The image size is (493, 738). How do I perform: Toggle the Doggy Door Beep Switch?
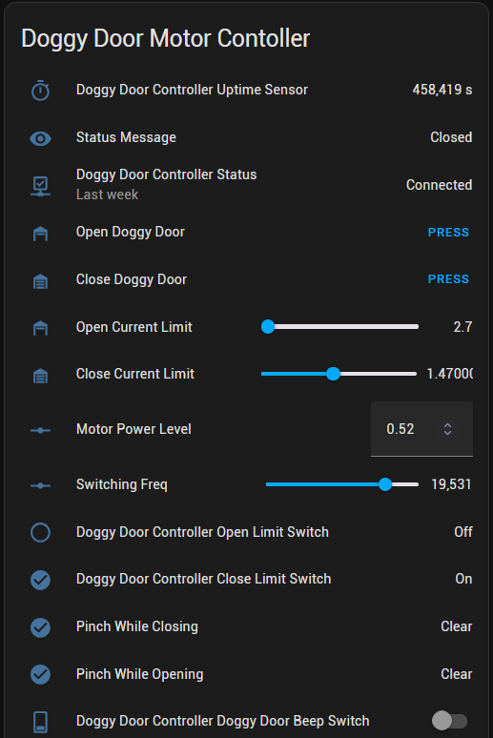[x=450, y=721]
